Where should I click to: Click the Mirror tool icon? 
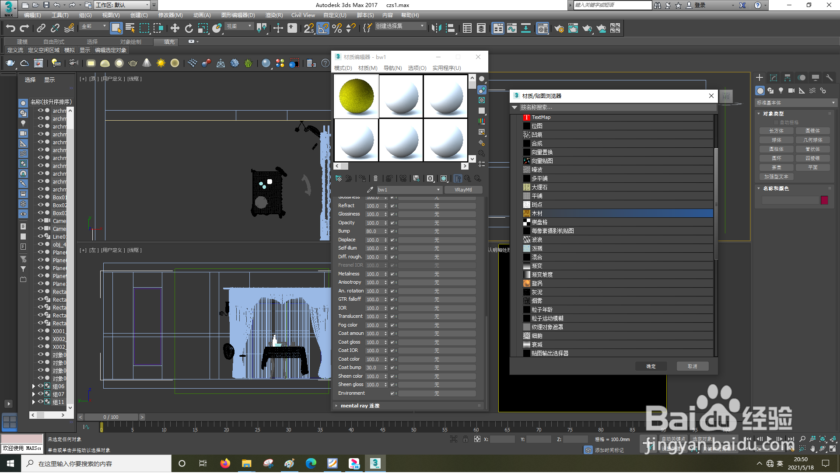[x=436, y=28]
